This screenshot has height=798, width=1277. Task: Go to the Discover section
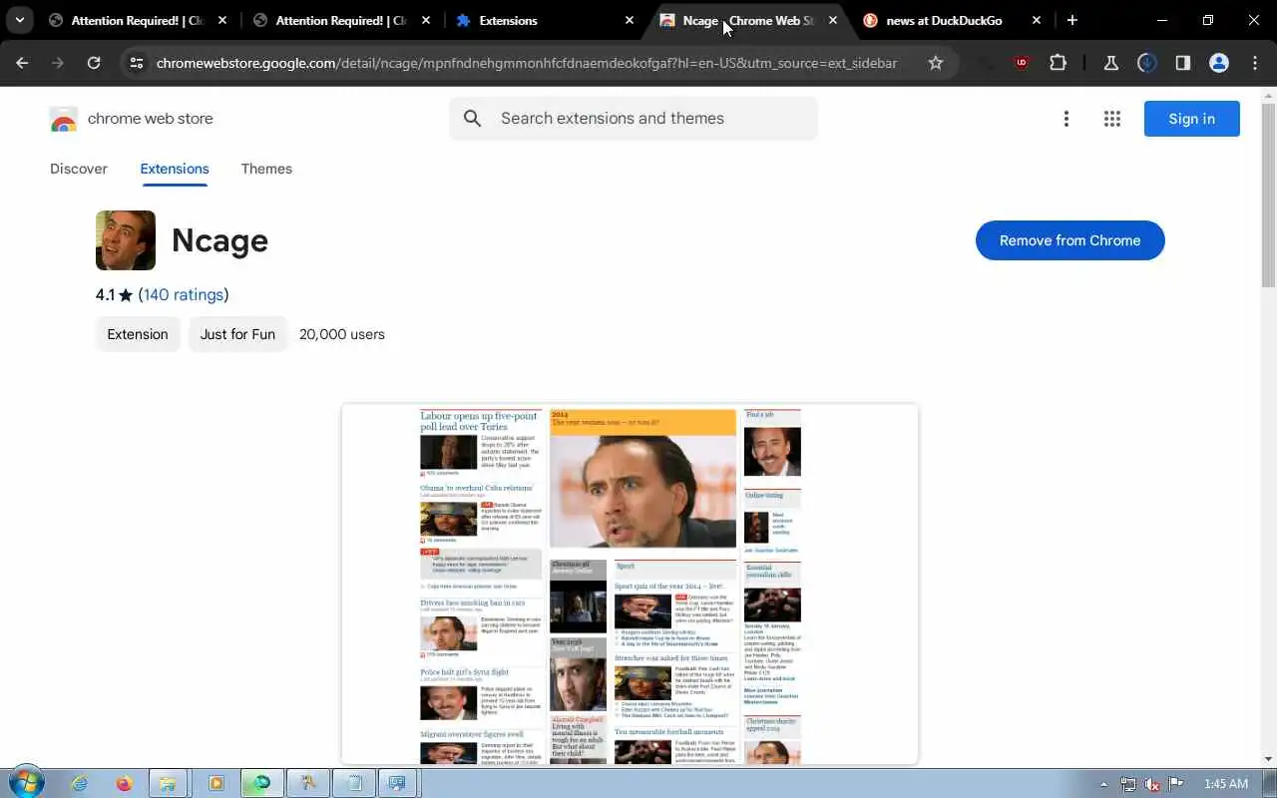pos(79,169)
